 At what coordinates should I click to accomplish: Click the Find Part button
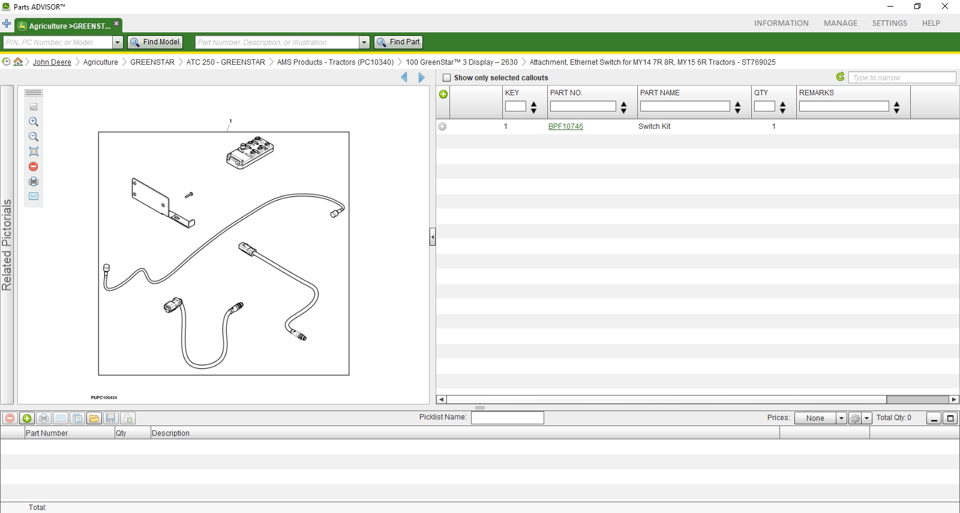tap(398, 42)
